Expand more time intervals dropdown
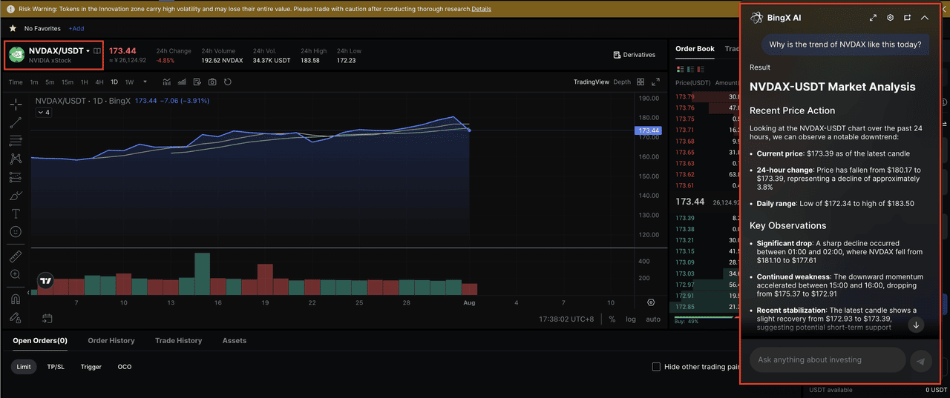Viewport: 950px width, 398px height. (145, 82)
